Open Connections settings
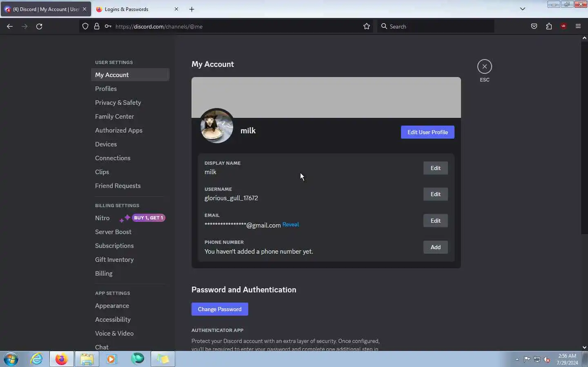588x367 pixels. pos(130,158)
